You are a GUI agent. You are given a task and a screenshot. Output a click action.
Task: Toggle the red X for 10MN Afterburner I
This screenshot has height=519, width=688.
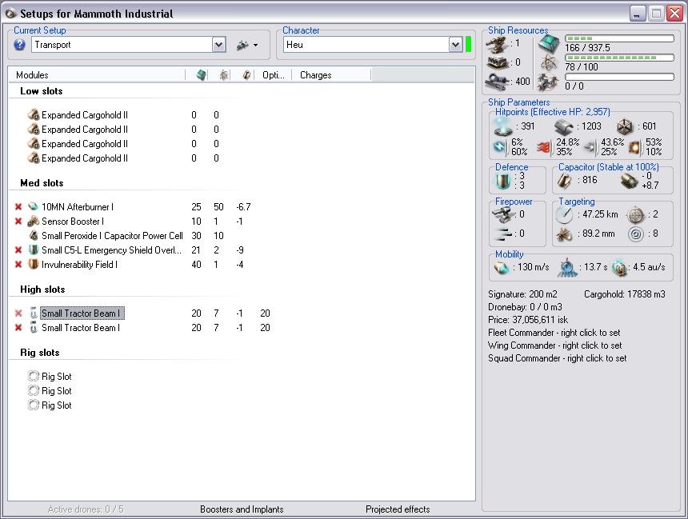pos(18,206)
